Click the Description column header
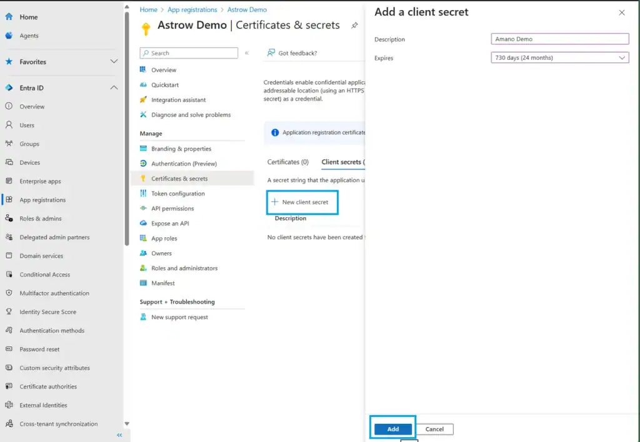The width and height of the screenshot is (640, 442). coord(290,218)
